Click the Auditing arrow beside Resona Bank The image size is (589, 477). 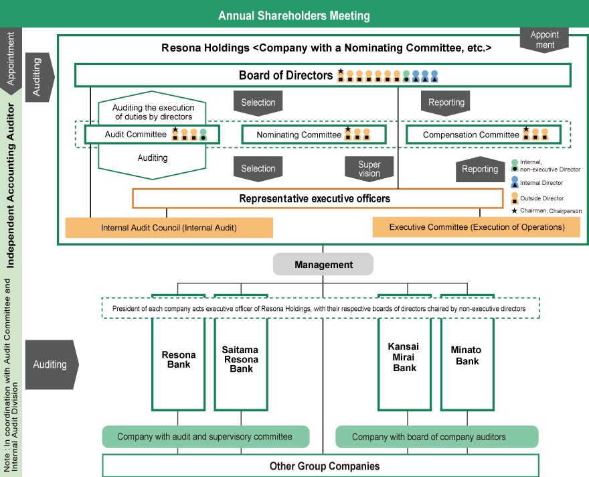pos(52,364)
